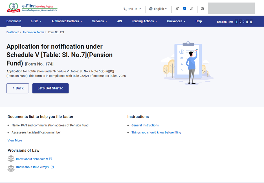
Task: Open the General Instructions link
Action: [x=145, y=125]
